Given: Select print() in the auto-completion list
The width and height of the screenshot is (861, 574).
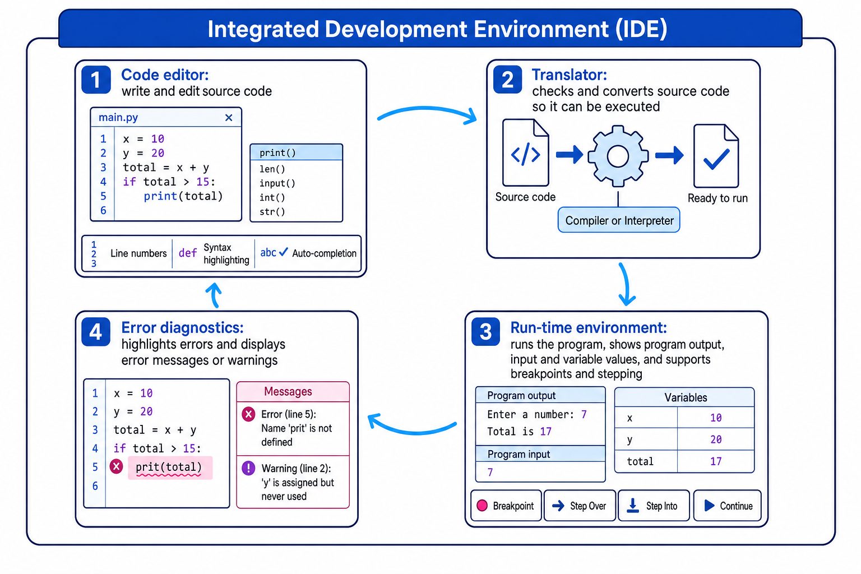Looking at the screenshot, I should pyautogui.click(x=296, y=152).
